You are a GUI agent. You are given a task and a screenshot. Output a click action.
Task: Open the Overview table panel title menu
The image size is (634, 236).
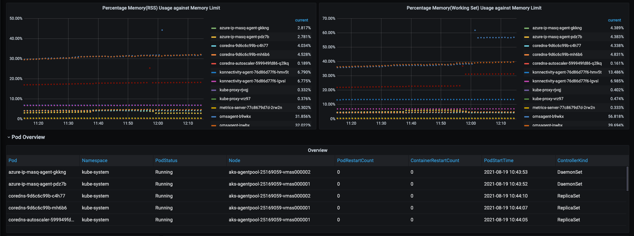[x=317, y=150]
